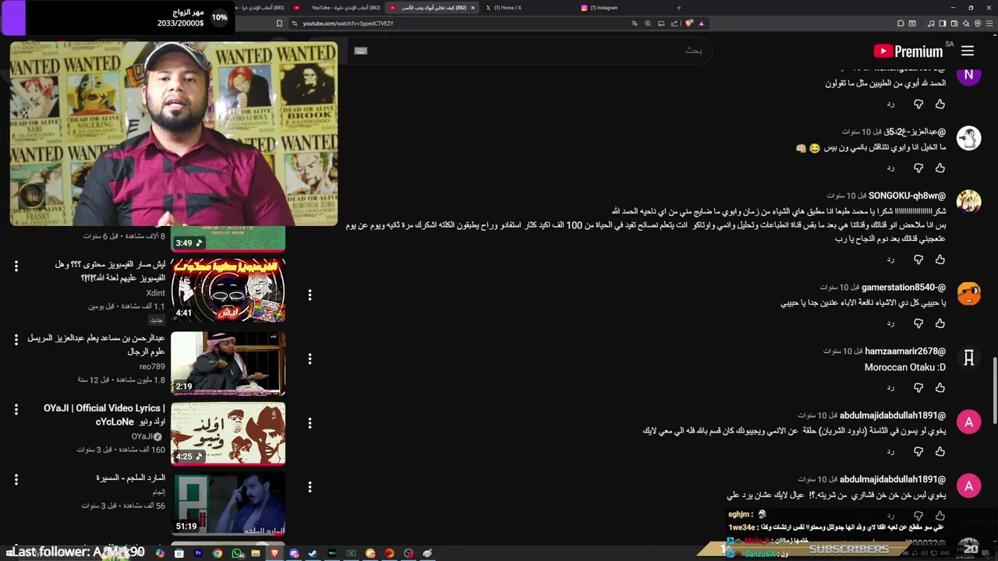
Task: Open the browser hamburger menu
Action: 990,23
